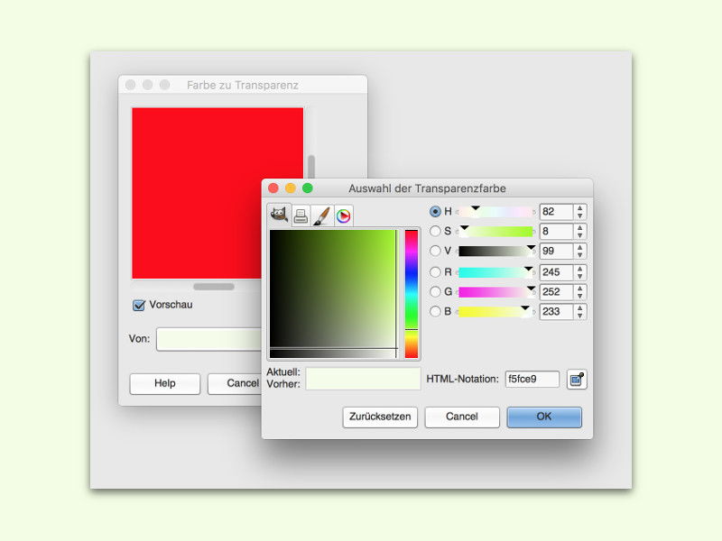Click the H hue slider
The width and height of the screenshot is (722, 541).
point(495,212)
